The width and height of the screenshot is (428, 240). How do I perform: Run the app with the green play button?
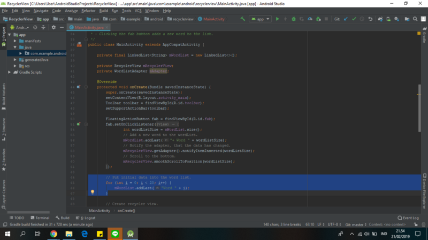tap(277, 19)
